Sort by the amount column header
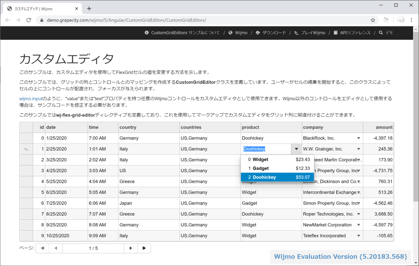The image size is (419, 266). click(x=378, y=127)
